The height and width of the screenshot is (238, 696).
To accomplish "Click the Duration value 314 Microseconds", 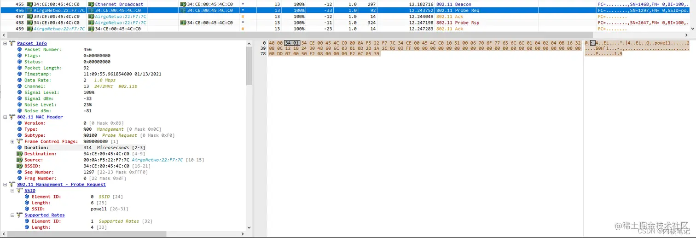I will coord(106,148).
